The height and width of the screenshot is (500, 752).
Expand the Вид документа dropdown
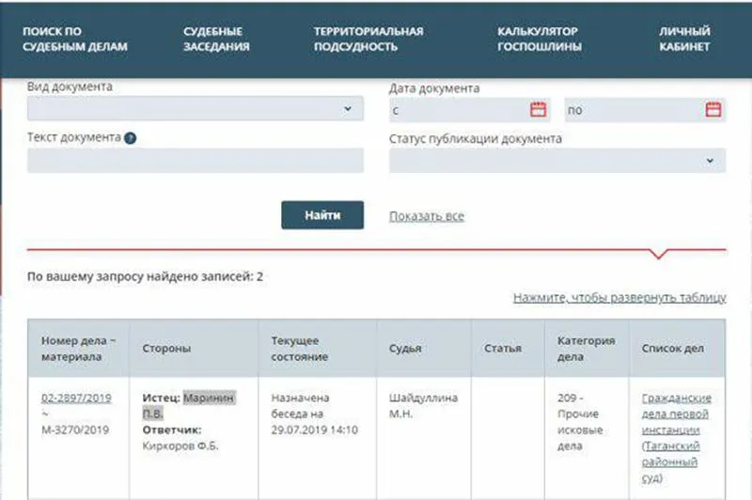coord(196,108)
